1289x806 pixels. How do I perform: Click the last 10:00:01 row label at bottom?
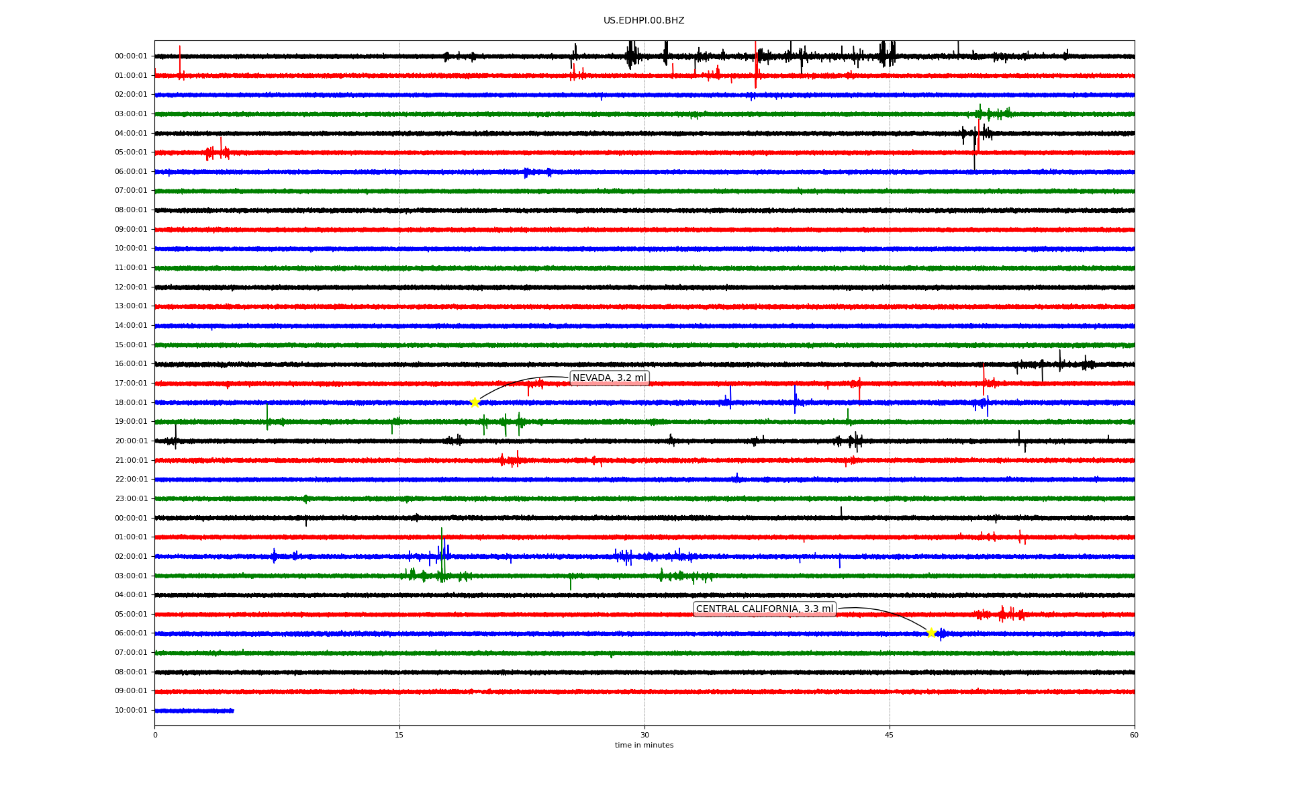pos(131,711)
